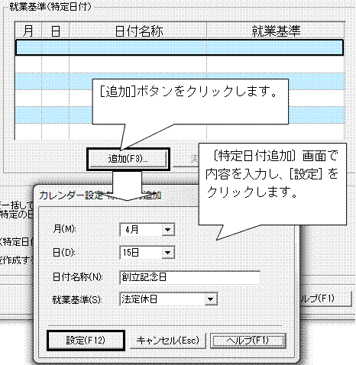Click the 日(D): label
The image size is (356, 365).
coord(64,253)
